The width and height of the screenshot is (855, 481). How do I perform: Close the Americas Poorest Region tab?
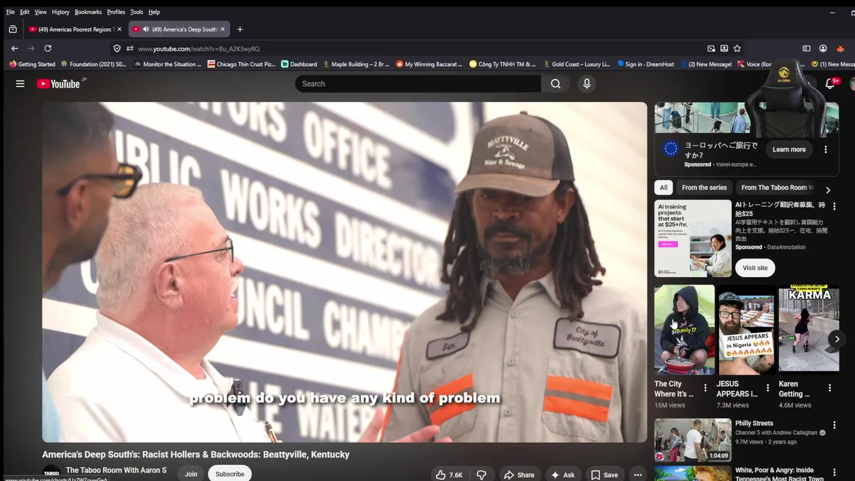tap(119, 29)
